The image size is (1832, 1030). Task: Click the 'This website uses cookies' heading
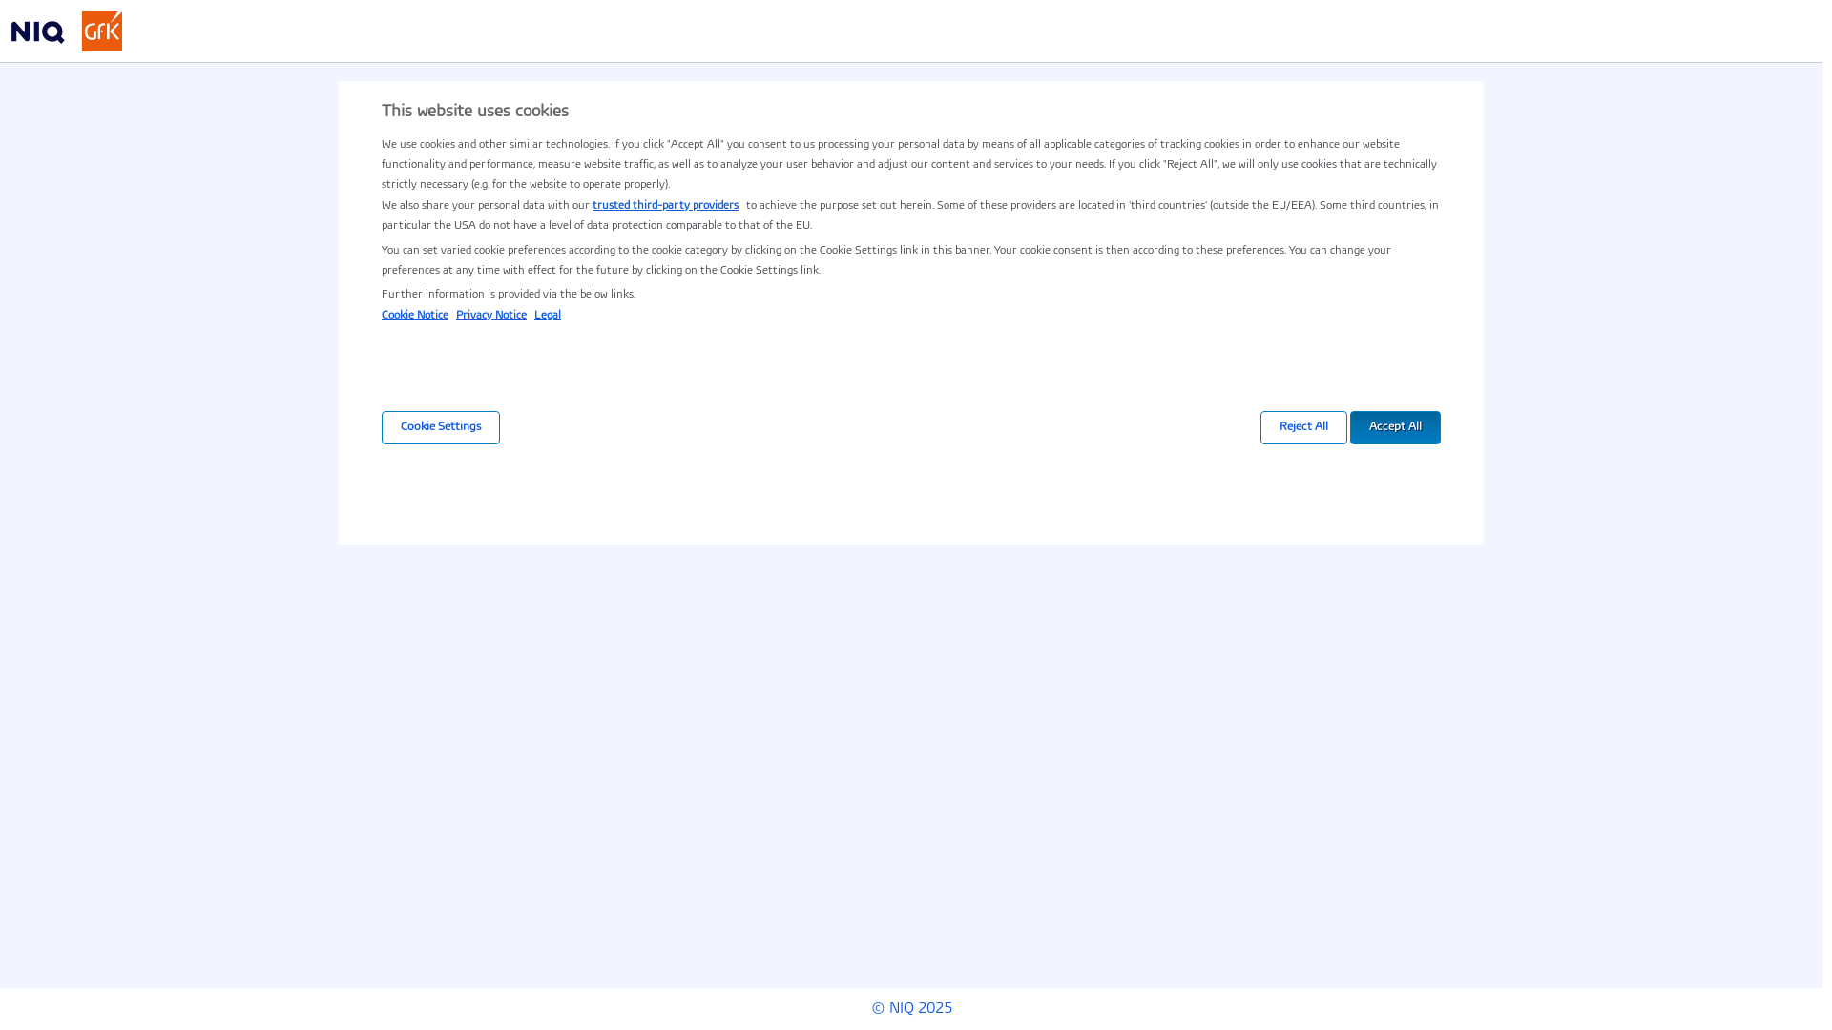coord(475,112)
